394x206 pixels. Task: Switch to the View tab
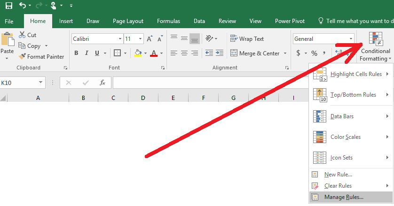click(x=255, y=21)
